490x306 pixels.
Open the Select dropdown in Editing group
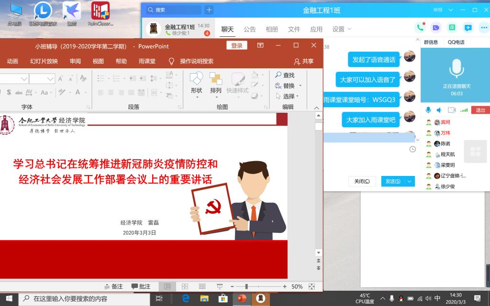287,96
